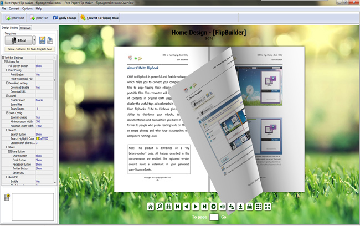Collapse the Share group
This screenshot has width=360, height=226.
(7, 147)
